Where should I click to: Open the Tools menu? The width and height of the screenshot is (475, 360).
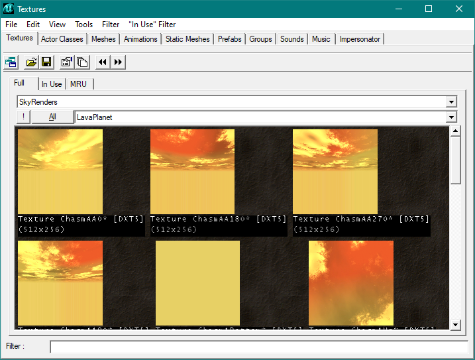point(83,25)
